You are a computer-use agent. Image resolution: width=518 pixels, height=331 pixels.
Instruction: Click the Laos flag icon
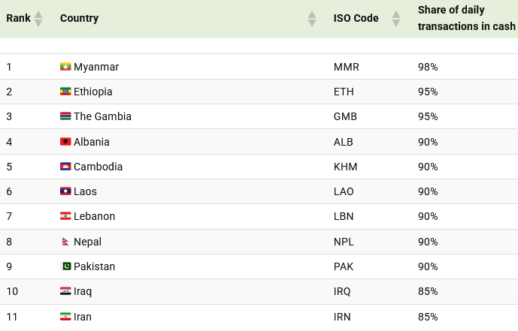click(x=65, y=191)
